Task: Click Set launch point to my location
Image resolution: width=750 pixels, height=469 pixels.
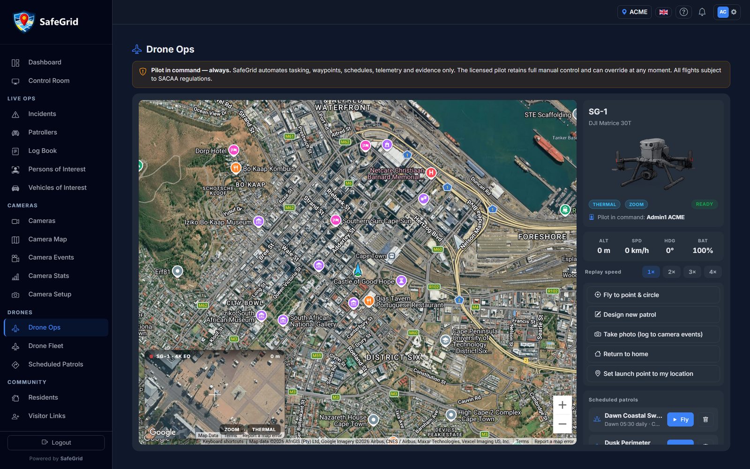Action: coord(653,374)
